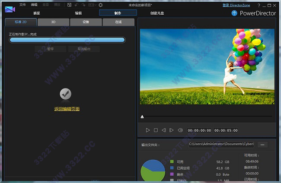Go to the 创建光盘 module
The width and height of the screenshot is (281, 183).
[157, 13]
